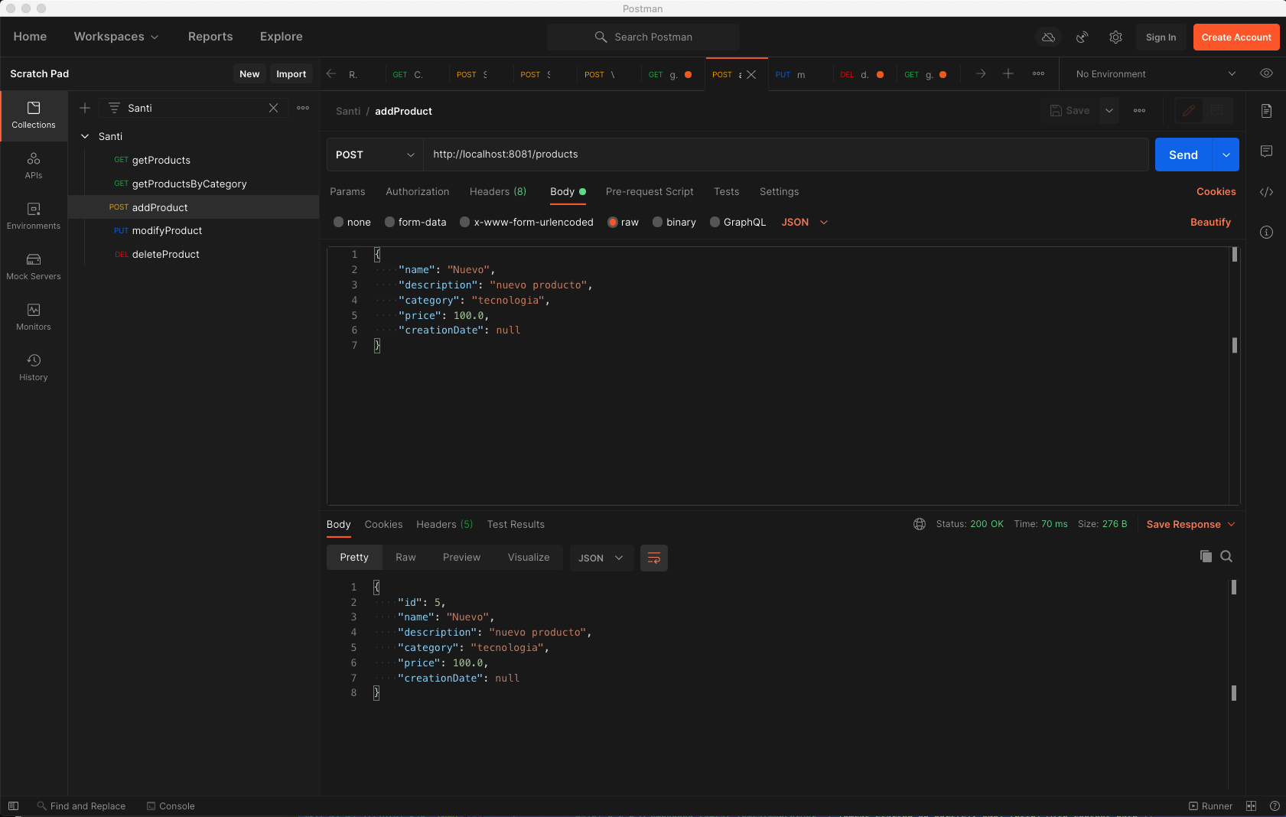Image resolution: width=1286 pixels, height=817 pixels.
Task: Toggle word wrap icon in response toolbar
Action: 653,558
